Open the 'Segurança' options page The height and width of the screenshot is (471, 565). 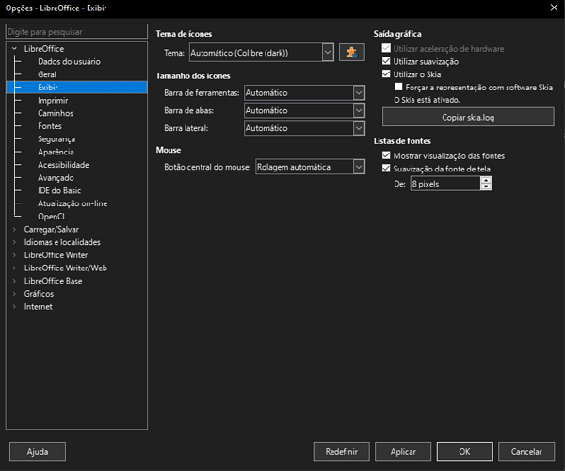[56, 139]
